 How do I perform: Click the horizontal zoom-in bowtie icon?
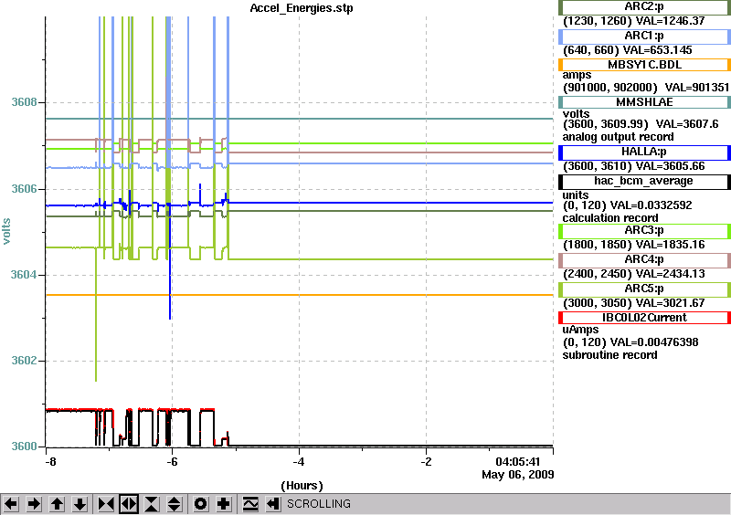106,504
